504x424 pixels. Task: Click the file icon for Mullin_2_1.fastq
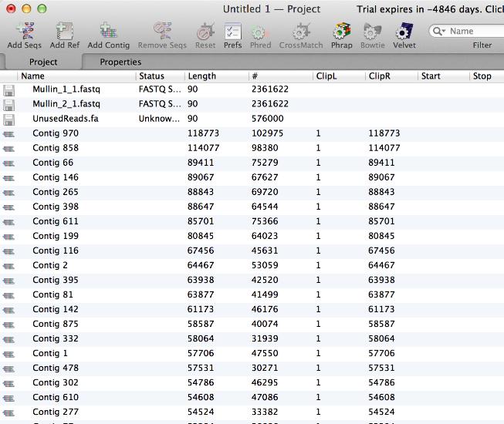coord(9,106)
